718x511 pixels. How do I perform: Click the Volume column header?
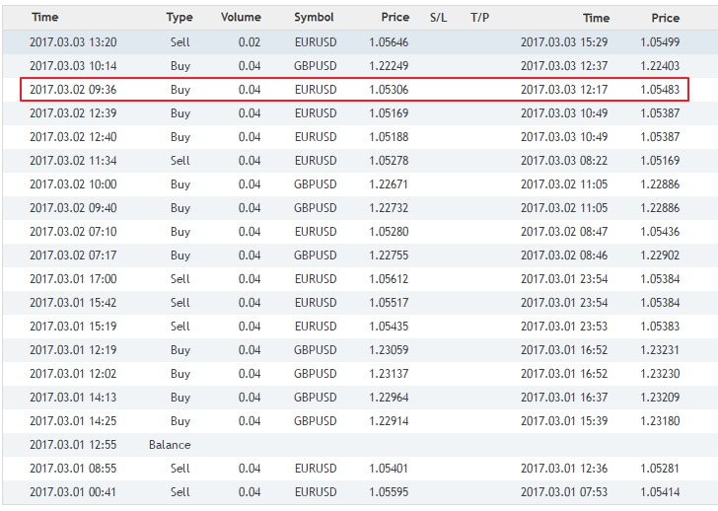tap(241, 18)
